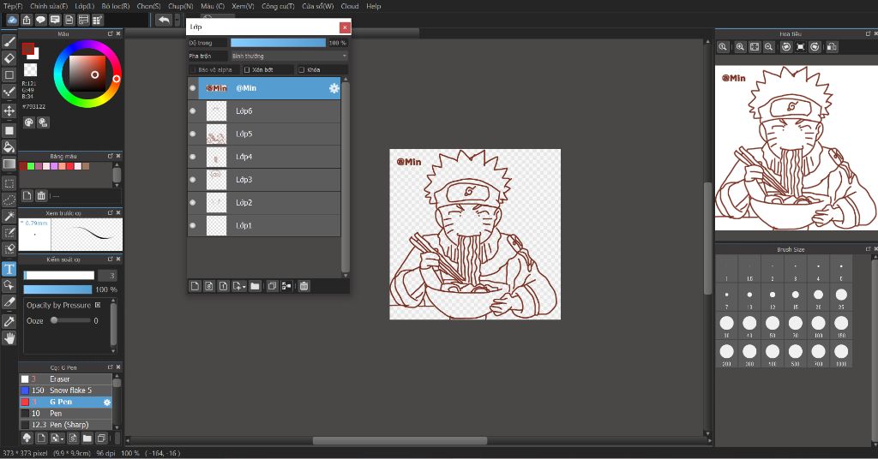The height and width of the screenshot is (459, 878).
Task: Open the Tệp(F) menu
Action: (14, 6)
